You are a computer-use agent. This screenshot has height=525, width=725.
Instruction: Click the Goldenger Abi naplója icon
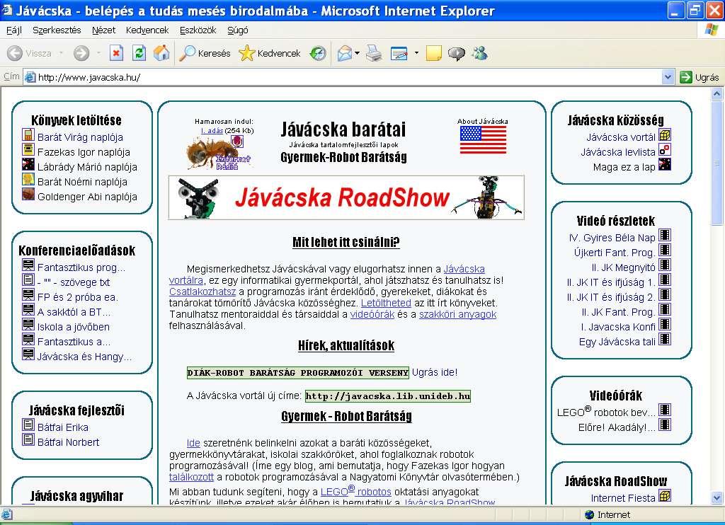click(x=28, y=194)
